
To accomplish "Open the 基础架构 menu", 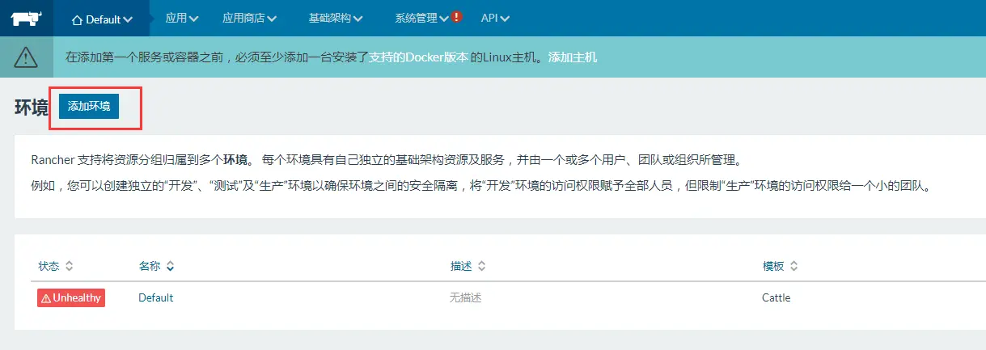I will point(336,18).
